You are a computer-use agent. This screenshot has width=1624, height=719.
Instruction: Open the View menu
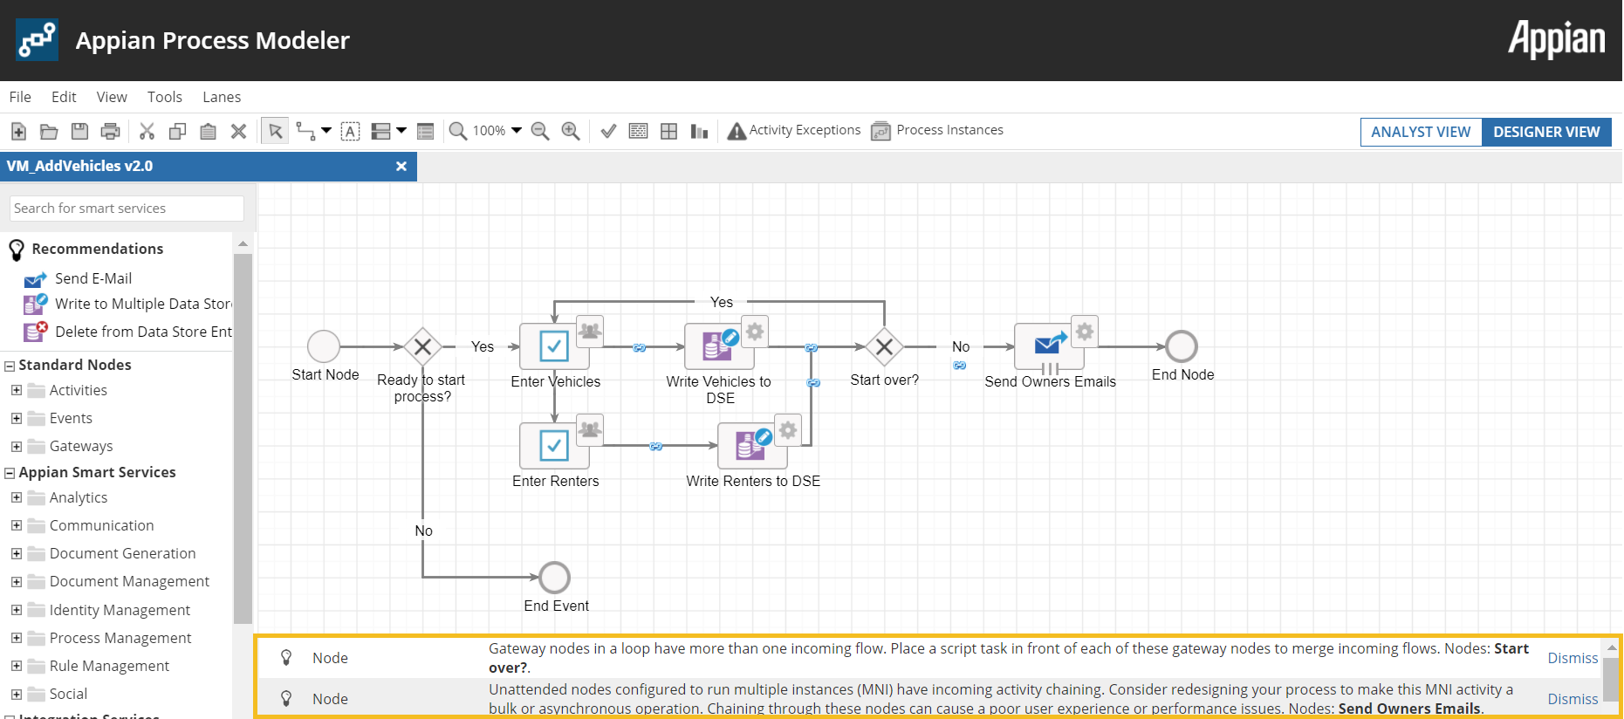pyautogui.click(x=112, y=97)
